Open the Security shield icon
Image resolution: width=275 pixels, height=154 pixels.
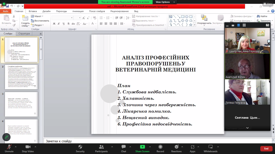80,147
